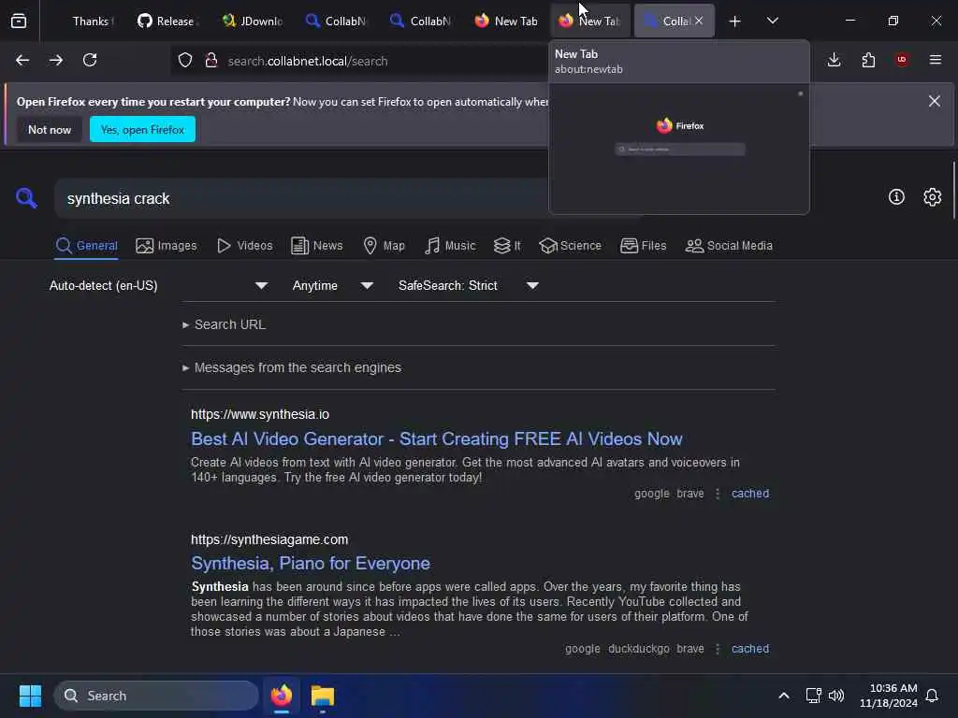List all tabs with the chevron

(x=772, y=21)
